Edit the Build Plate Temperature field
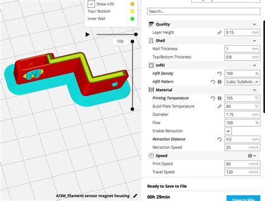 click(x=242, y=106)
